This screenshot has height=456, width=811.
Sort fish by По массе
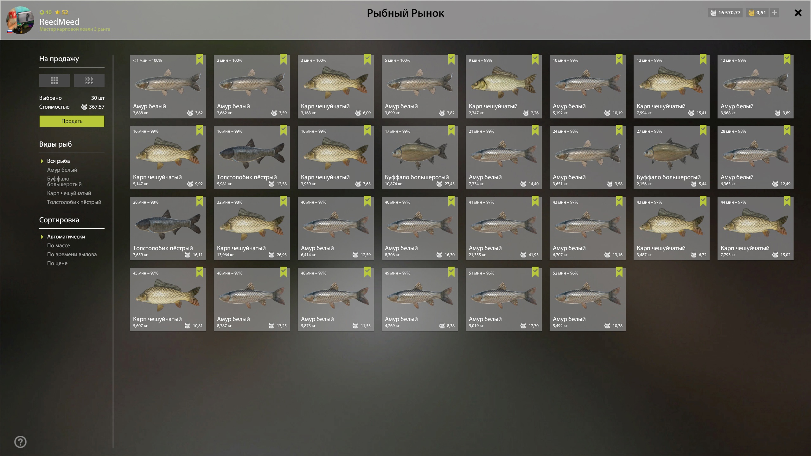pyautogui.click(x=59, y=245)
